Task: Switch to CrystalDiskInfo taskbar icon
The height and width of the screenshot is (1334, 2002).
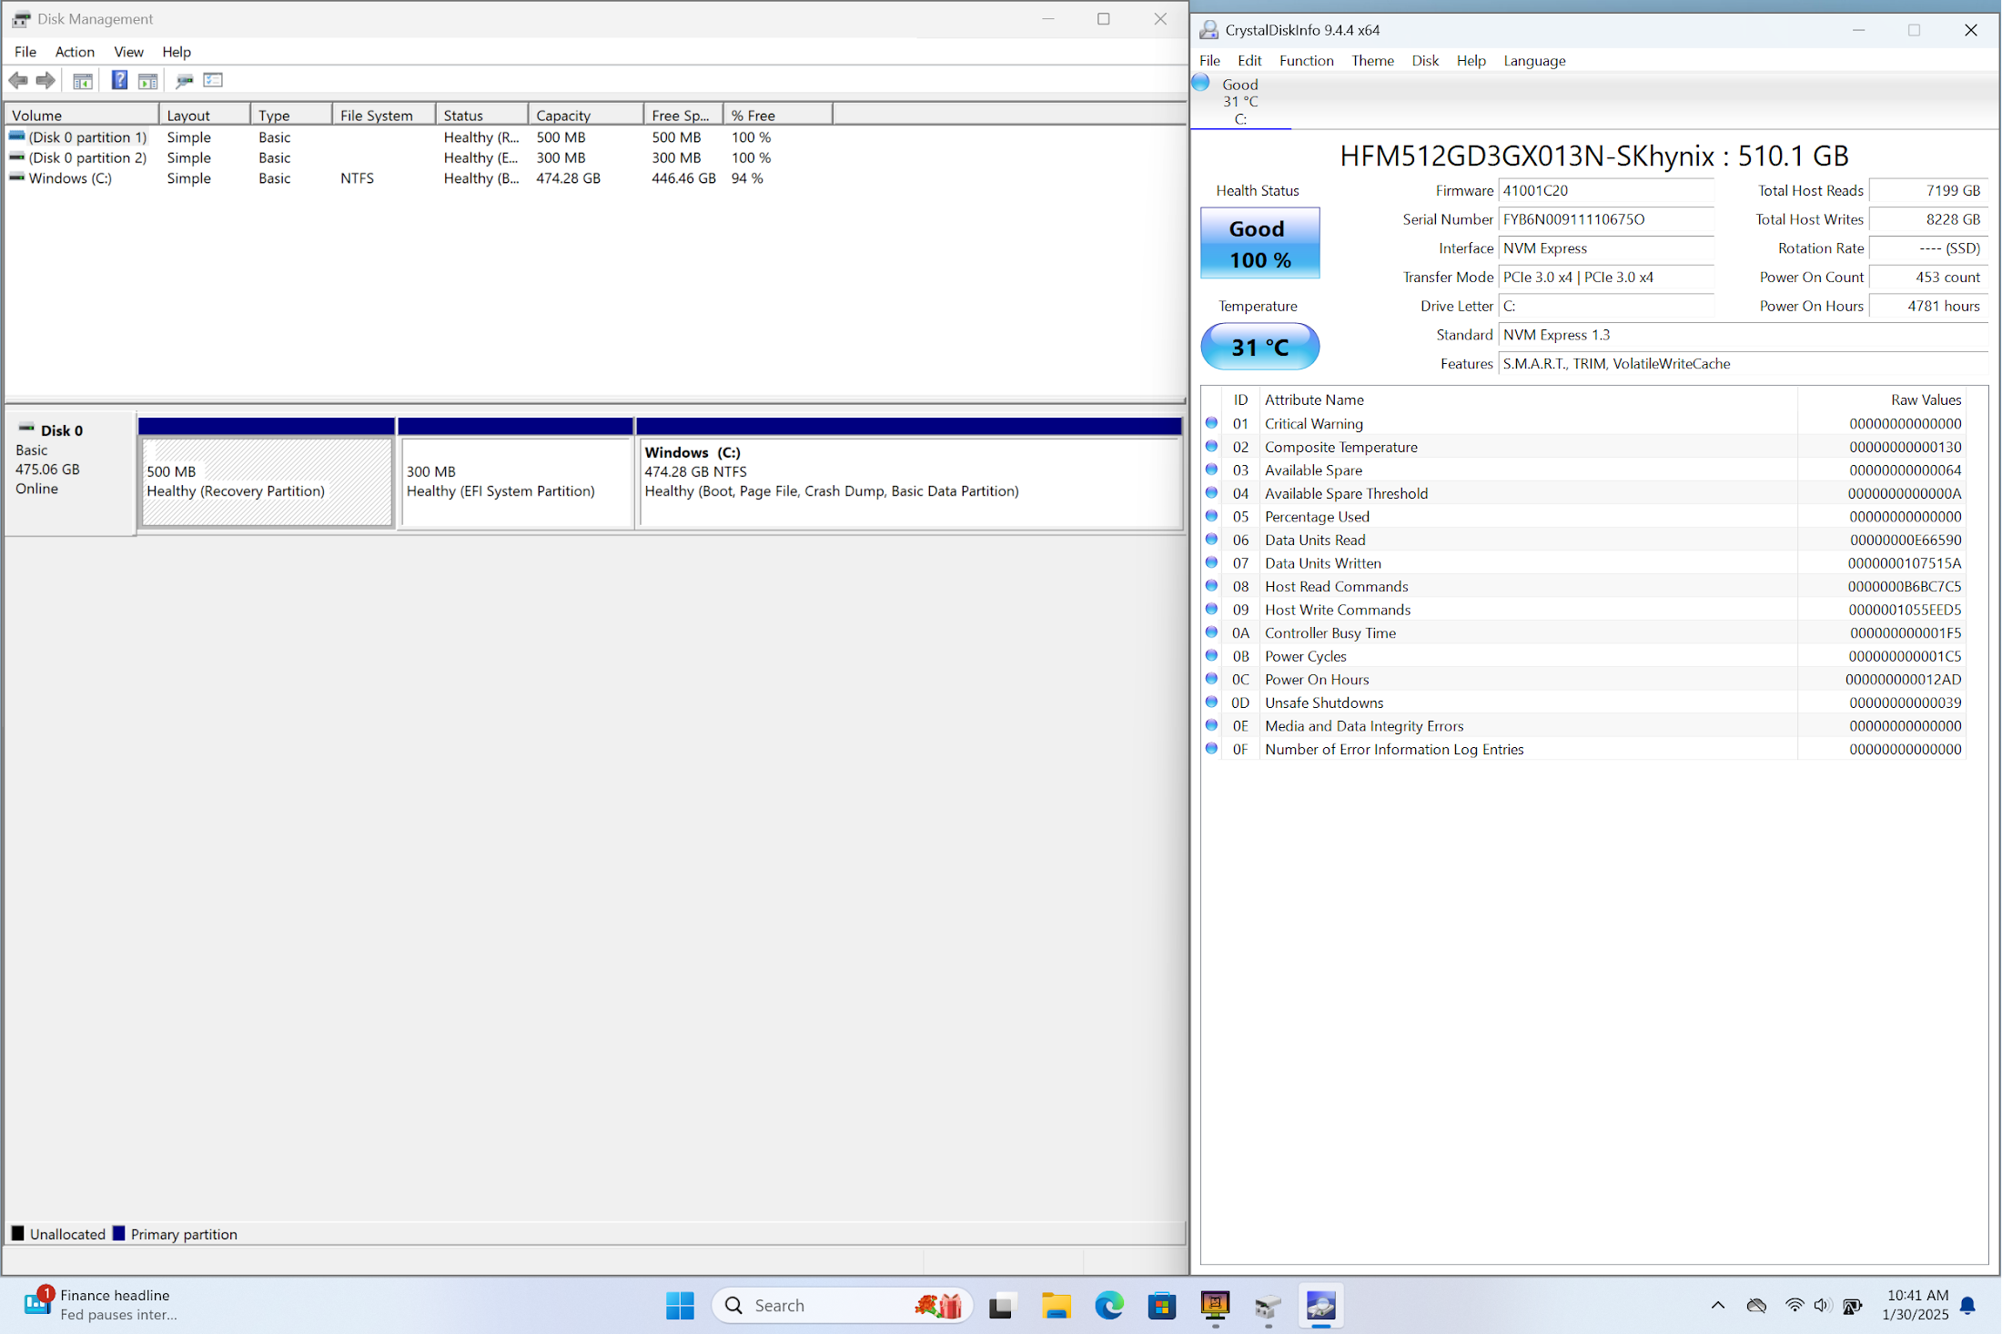Action: [x=1321, y=1307]
